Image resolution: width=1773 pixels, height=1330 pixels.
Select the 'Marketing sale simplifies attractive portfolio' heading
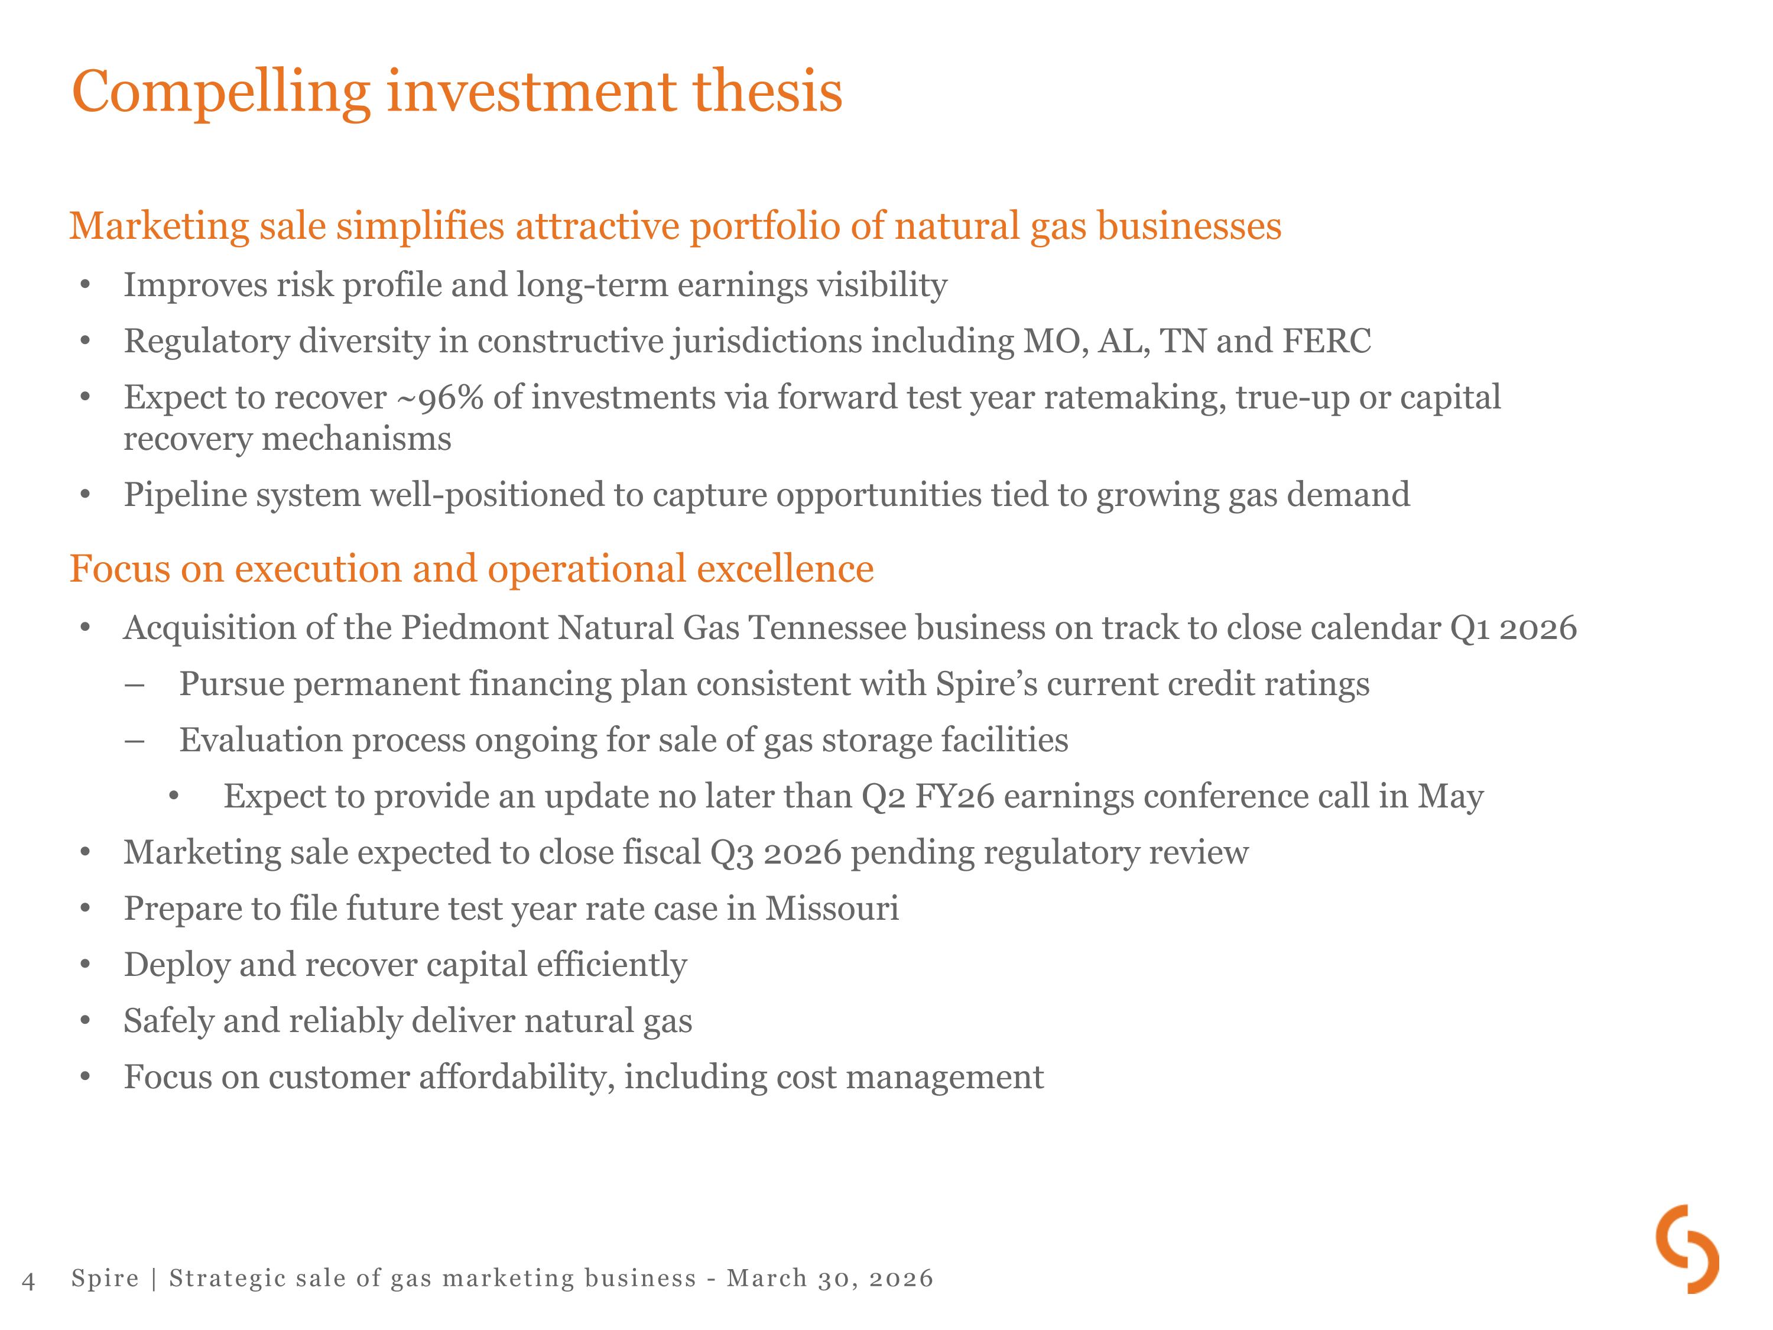point(675,226)
